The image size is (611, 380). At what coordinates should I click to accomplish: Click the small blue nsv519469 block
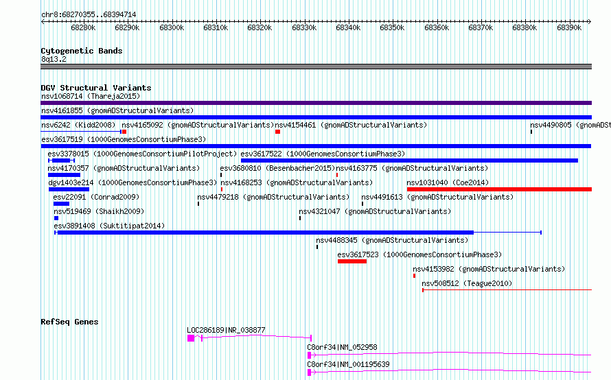pyautogui.click(x=56, y=218)
